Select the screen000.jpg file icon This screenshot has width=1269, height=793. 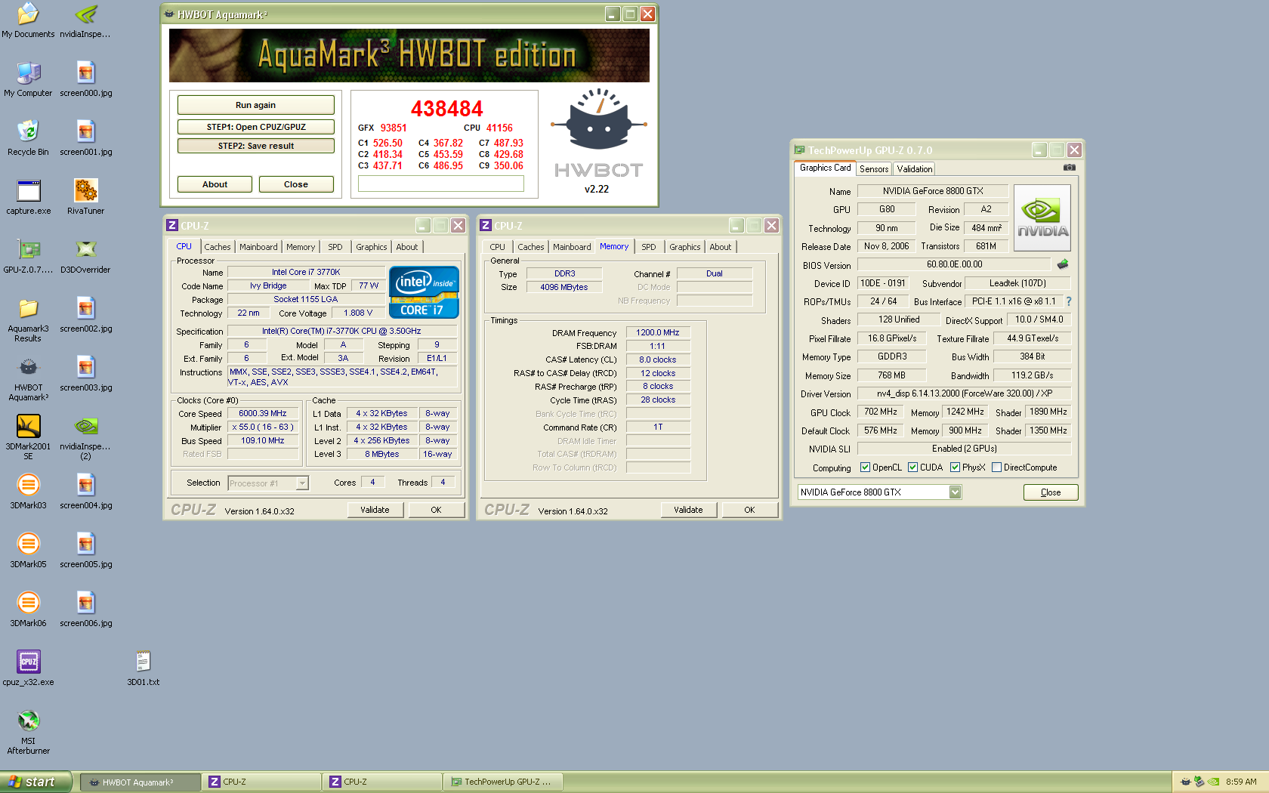[85, 79]
